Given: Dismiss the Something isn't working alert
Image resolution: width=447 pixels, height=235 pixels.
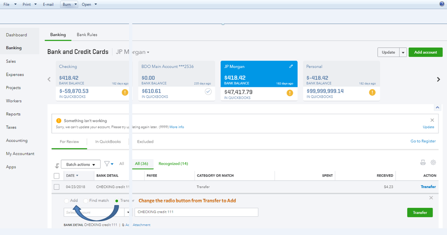Looking at the screenshot, I should (x=432, y=120).
